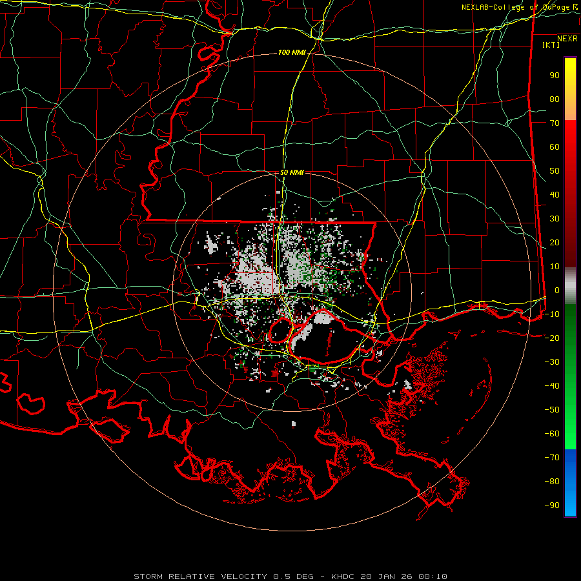
Task: Click the 90 value on the velocity scale
Action: coord(555,76)
